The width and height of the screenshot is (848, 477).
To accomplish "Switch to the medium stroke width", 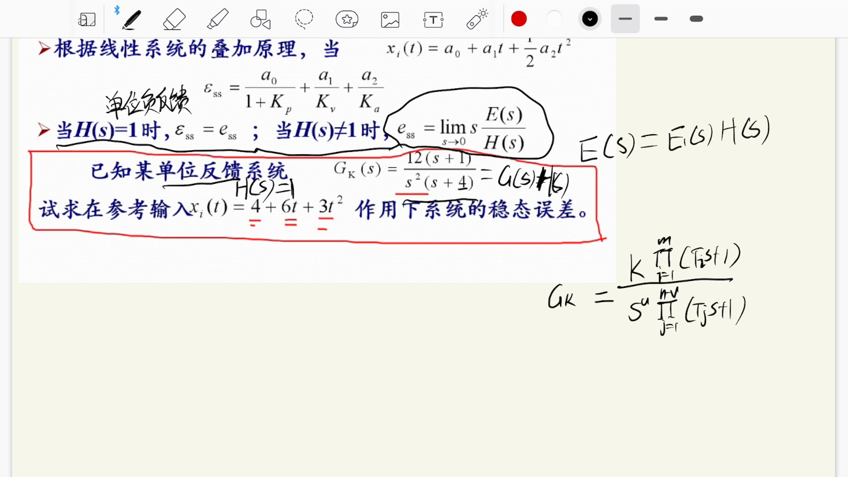I will 661,19.
